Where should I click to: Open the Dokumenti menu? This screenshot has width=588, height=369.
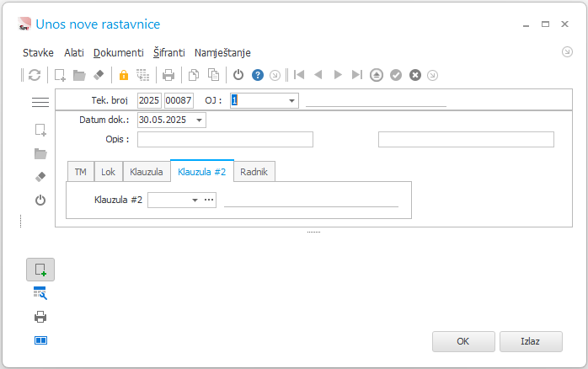[119, 53]
